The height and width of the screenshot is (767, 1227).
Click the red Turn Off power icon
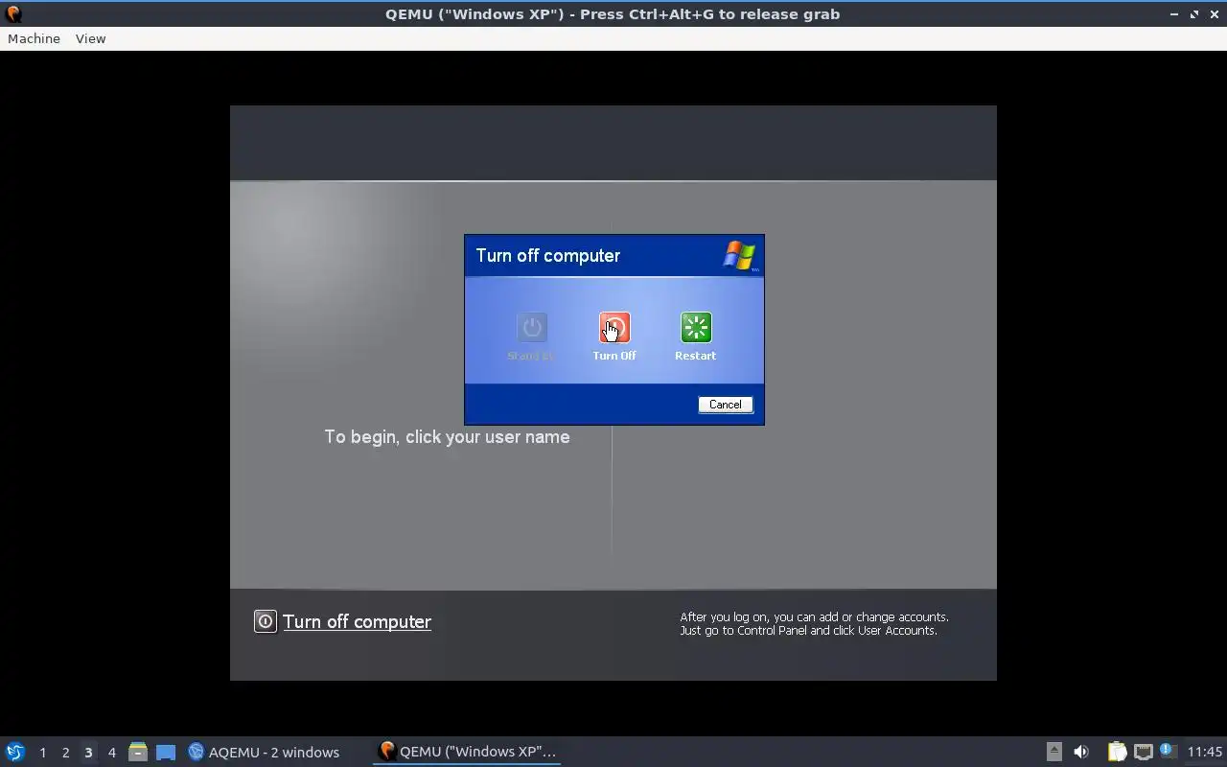point(614,327)
